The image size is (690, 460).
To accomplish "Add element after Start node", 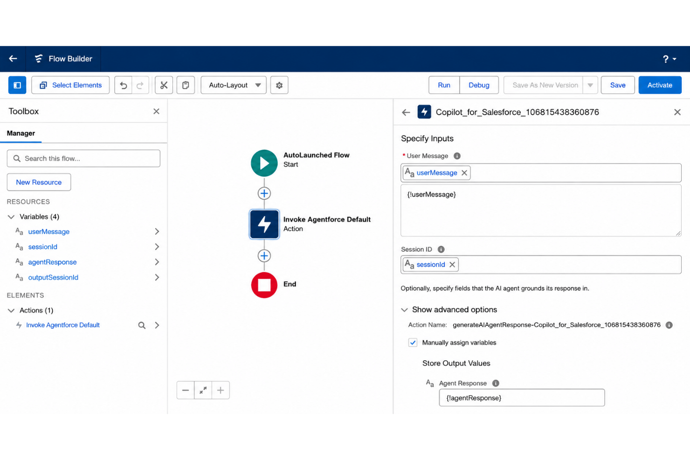I will pyautogui.click(x=264, y=193).
